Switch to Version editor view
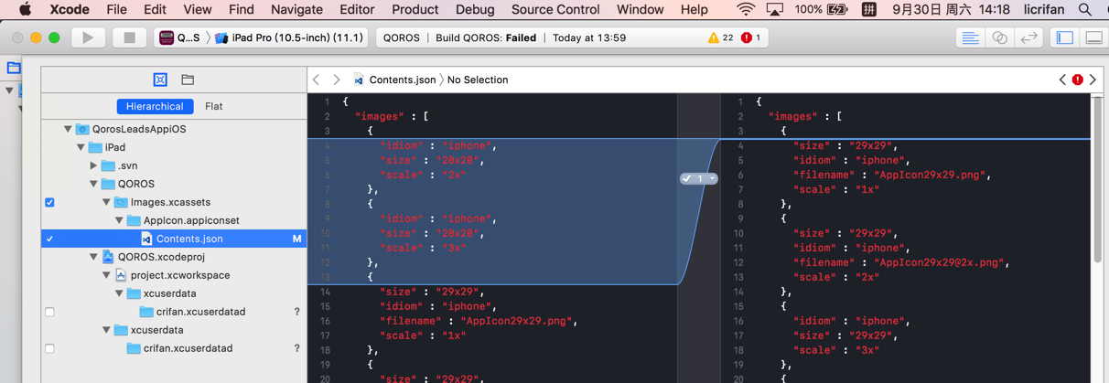 coord(1029,37)
